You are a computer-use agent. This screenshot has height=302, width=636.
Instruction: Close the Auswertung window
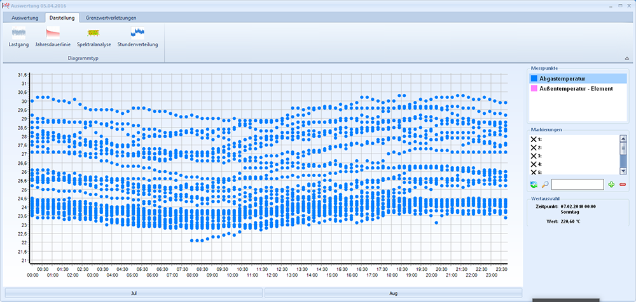click(630, 6)
